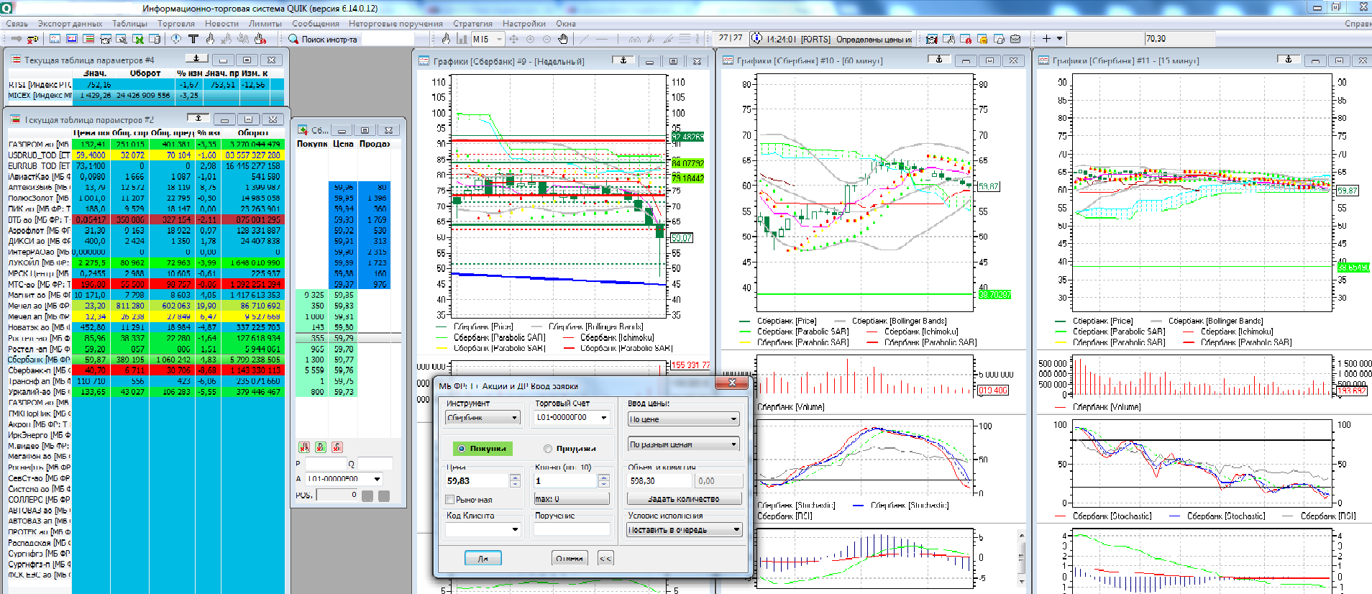Open the Торговля menu
Screen dimensions: 1372x594
176,24
